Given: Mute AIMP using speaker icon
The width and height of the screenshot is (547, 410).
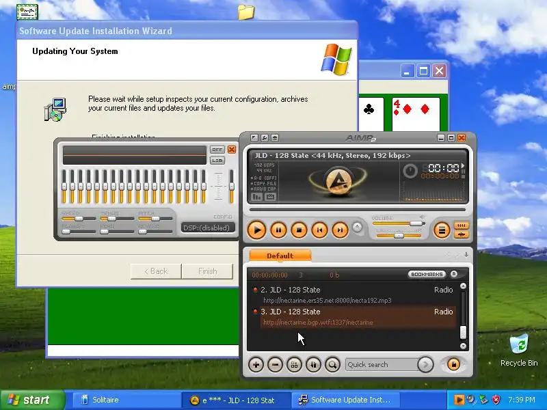Looking at the screenshot, I should (x=423, y=217).
